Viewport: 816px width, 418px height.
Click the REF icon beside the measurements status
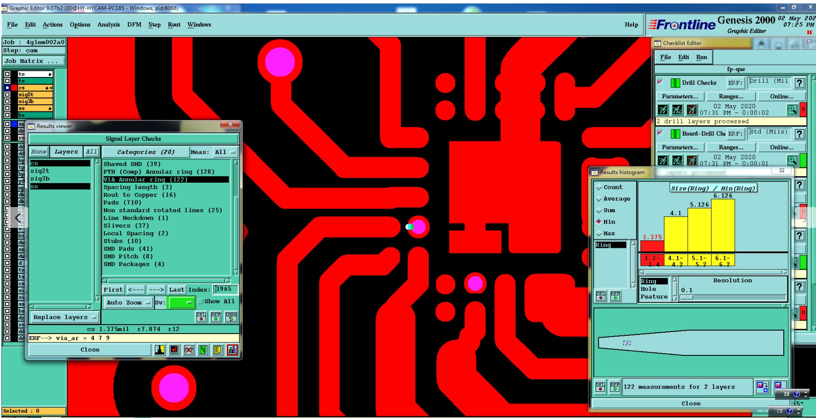coord(615,387)
